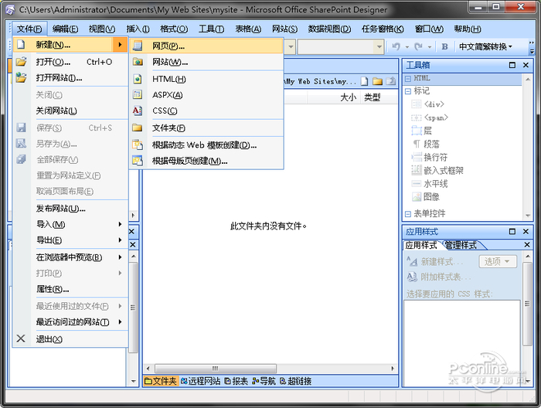Click 属性(R)... menu entry

tap(70, 289)
